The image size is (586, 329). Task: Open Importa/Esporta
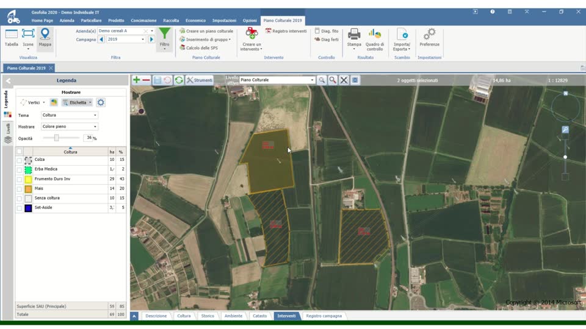pos(402,39)
